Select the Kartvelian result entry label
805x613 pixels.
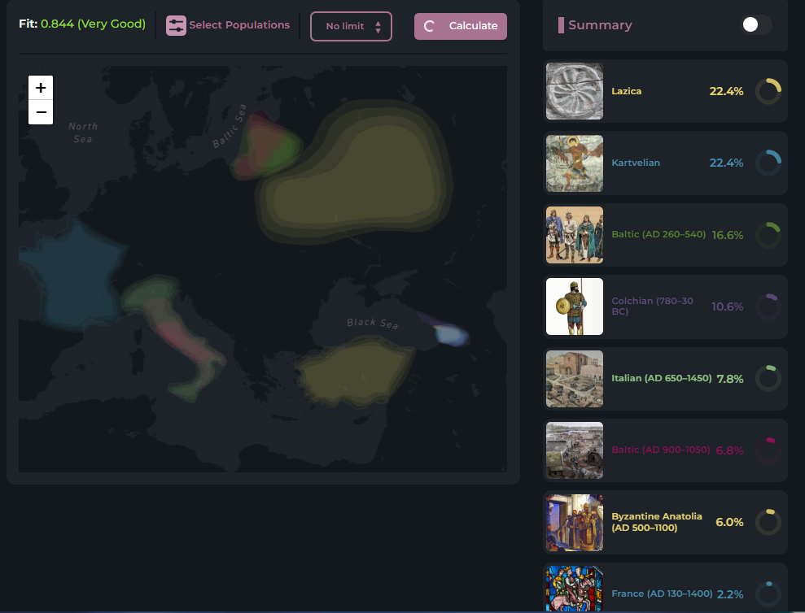coord(636,163)
